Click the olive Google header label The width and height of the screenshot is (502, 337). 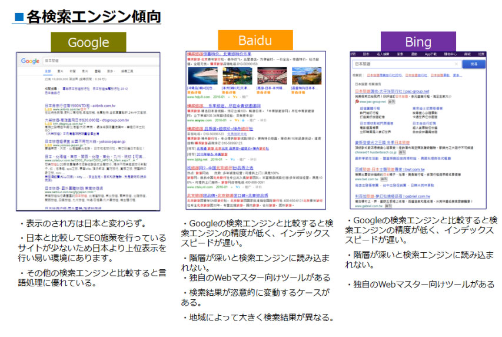[88, 42]
